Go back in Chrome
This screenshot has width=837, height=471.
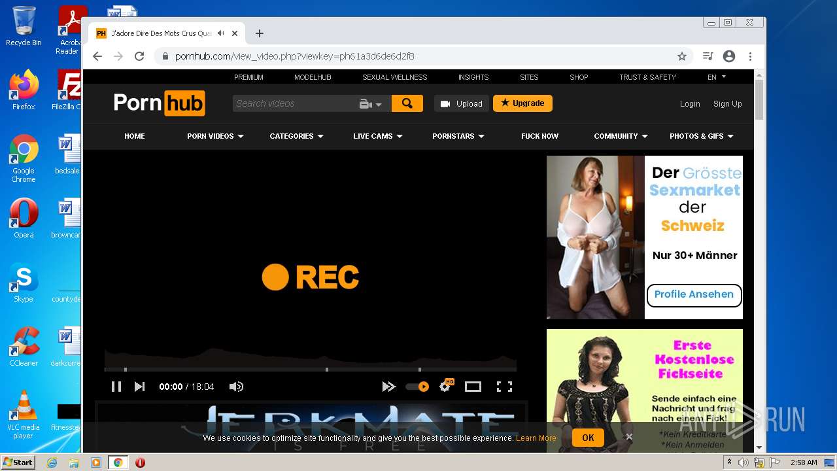click(97, 56)
